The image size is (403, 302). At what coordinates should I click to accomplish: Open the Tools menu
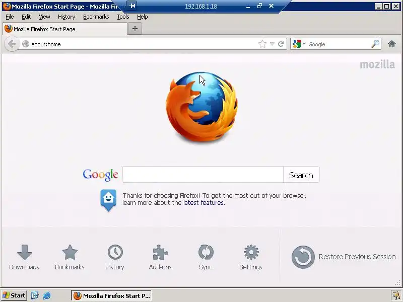[x=123, y=17]
